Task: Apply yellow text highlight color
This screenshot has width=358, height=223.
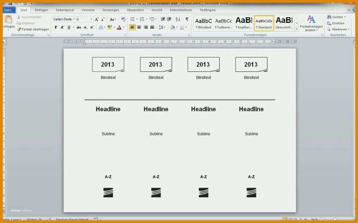Action: coord(109,28)
